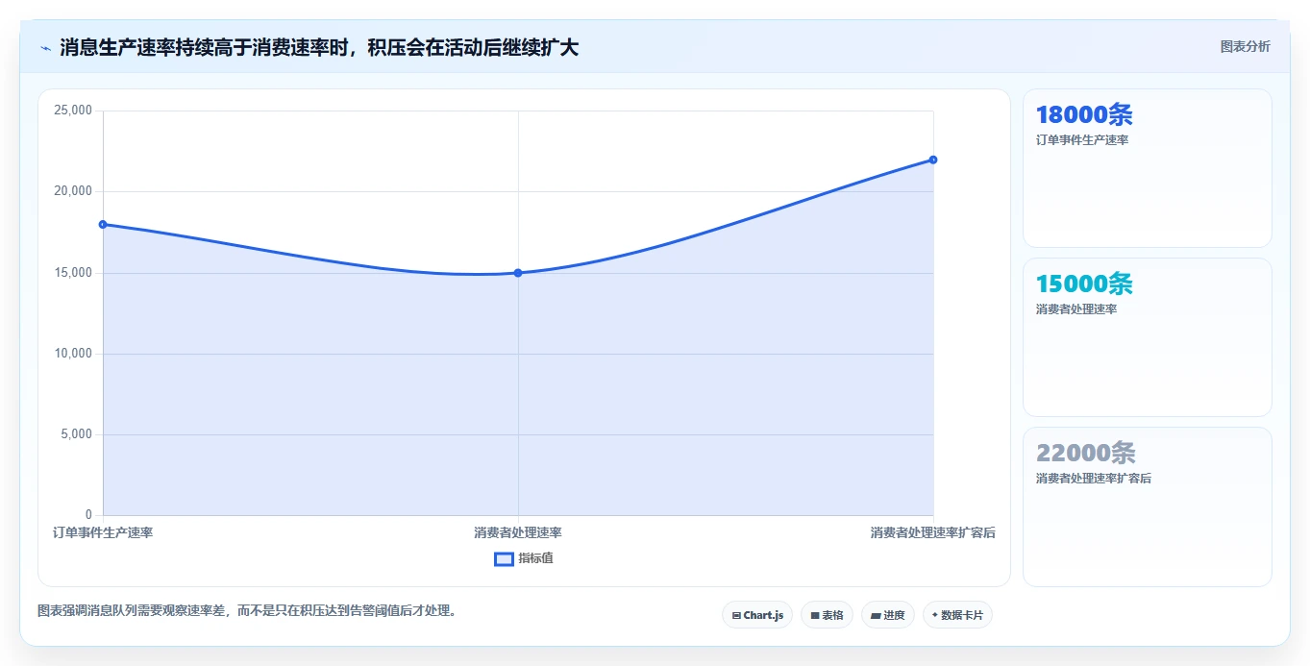
Task: Click the footnote text starting 图表强调消息队列
Action: (x=246, y=610)
